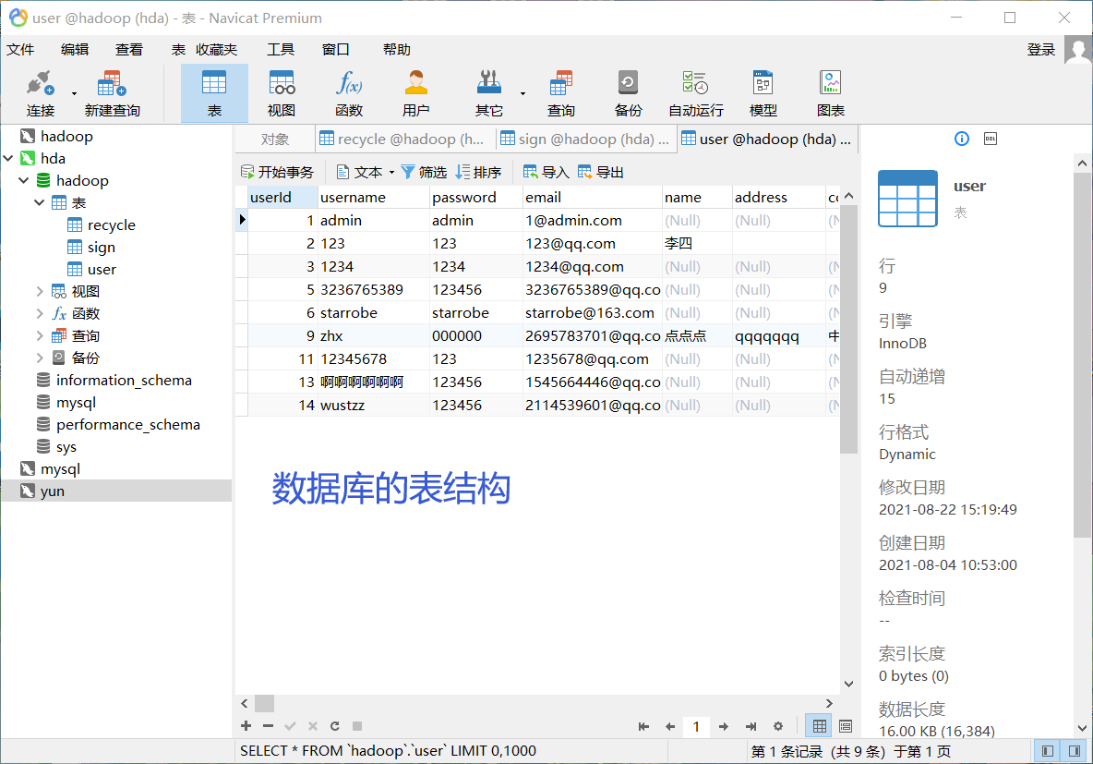Open the Others (其它) dropdown arrow

click(522, 93)
